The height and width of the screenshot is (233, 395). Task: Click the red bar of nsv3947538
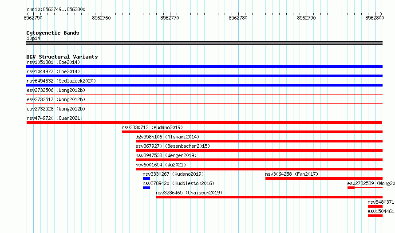click(x=259, y=160)
